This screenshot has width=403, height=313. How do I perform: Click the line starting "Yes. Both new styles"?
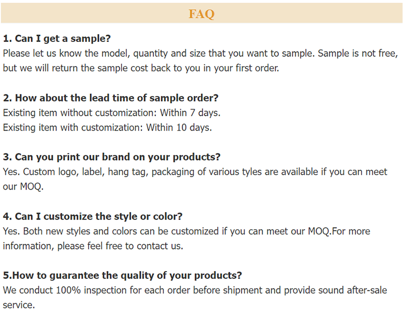tap(186, 231)
